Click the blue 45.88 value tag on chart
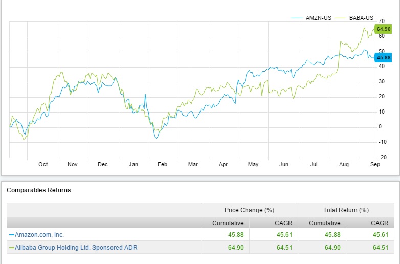400x264 pixels. pos(384,58)
